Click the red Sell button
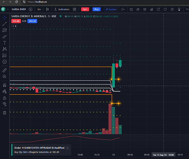 [x=85, y=9]
